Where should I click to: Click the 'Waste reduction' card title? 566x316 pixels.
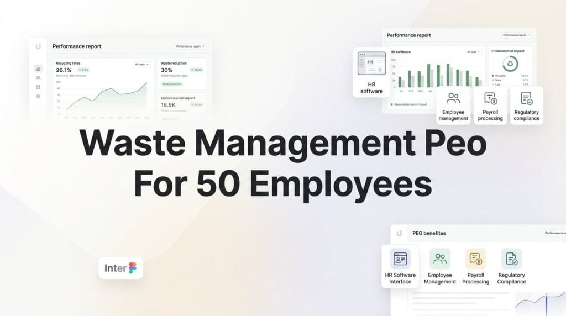point(174,63)
